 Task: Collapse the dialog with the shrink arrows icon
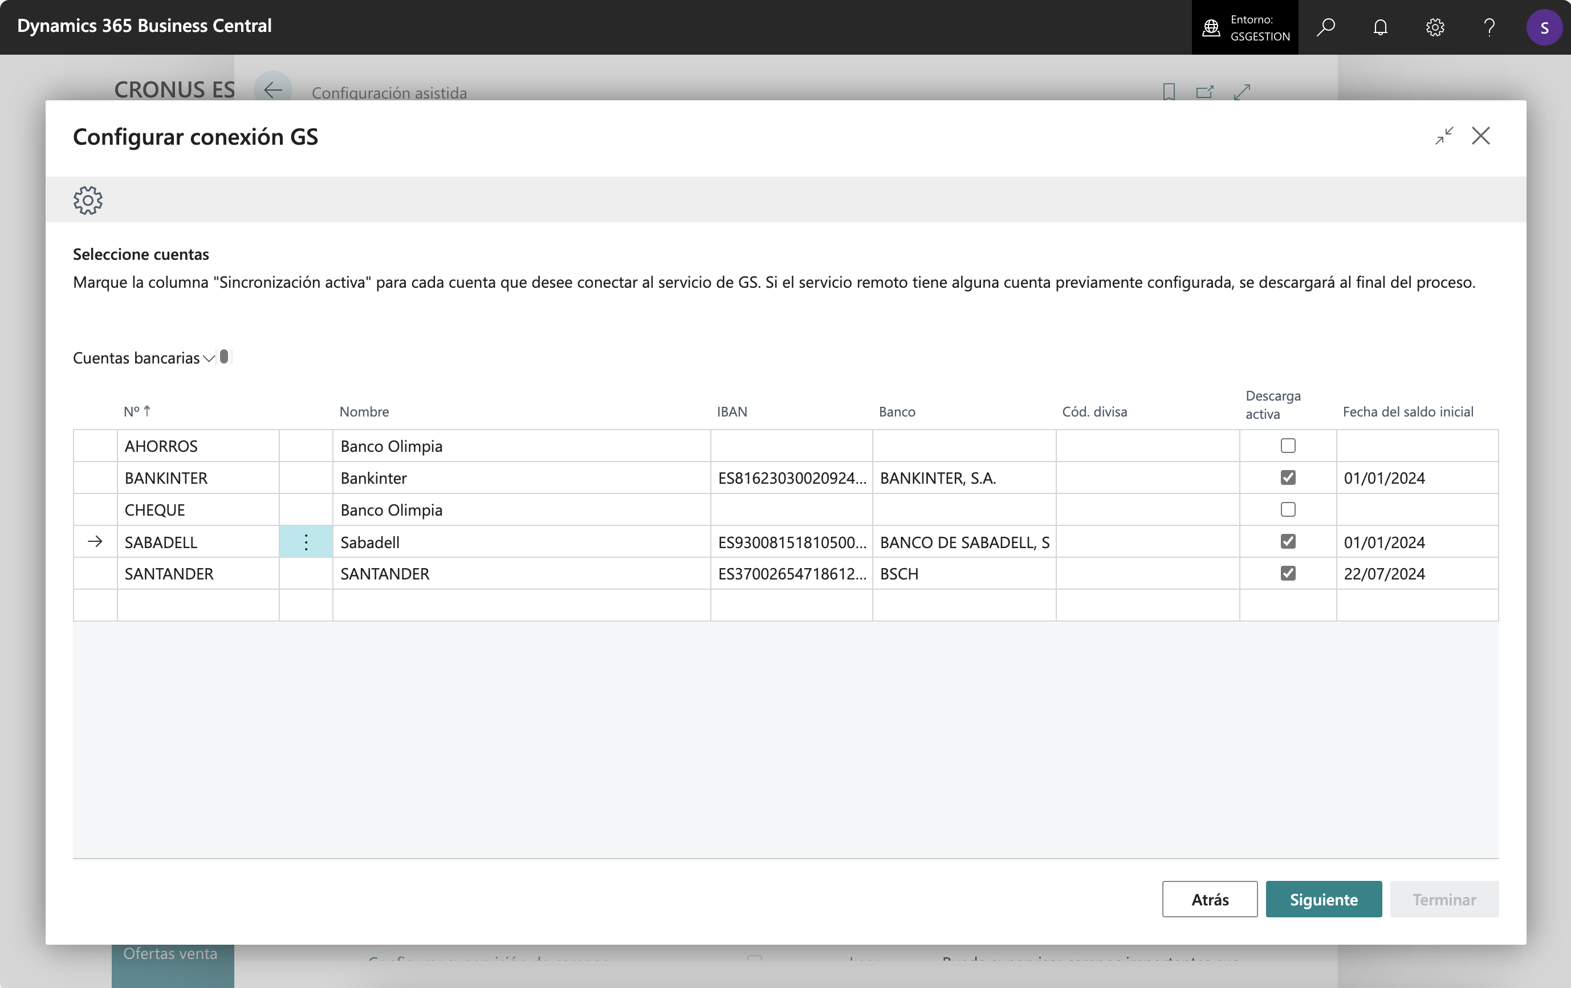click(1444, 136)
